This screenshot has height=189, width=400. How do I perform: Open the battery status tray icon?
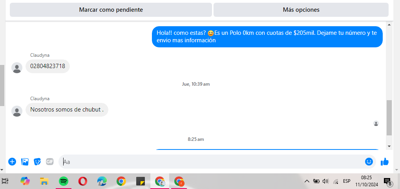(x=316, y=181)
